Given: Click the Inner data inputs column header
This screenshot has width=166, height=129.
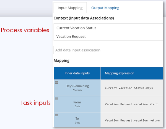Looking at the screenshot, I should click(77, 73).
